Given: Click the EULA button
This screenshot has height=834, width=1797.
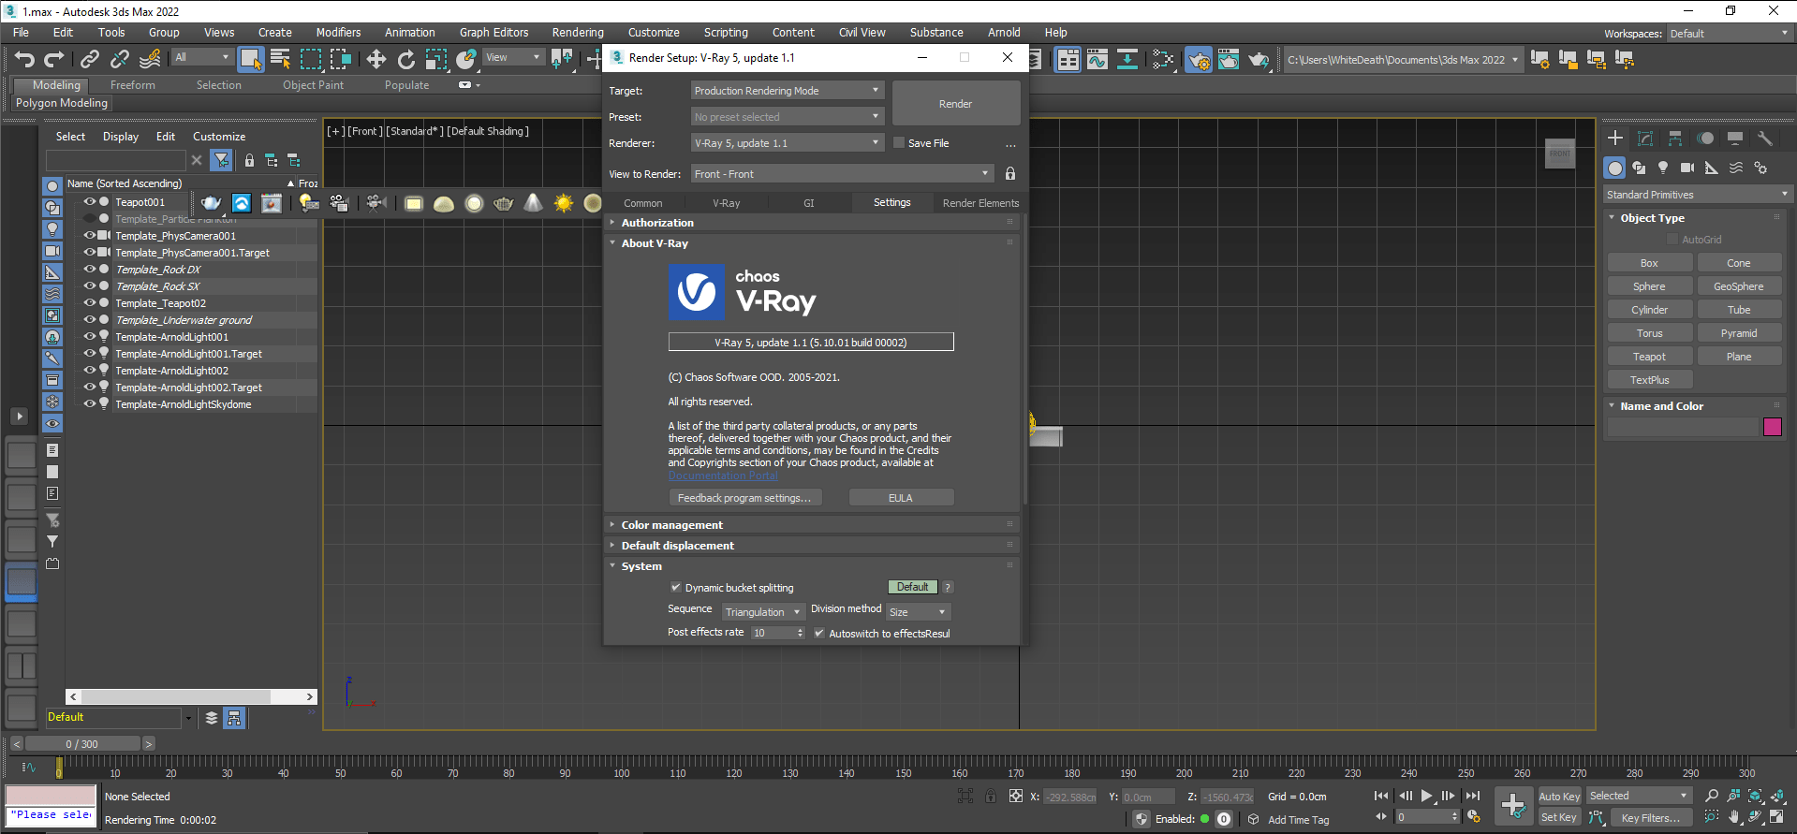Looking at the screenshot, I should 901,498.
